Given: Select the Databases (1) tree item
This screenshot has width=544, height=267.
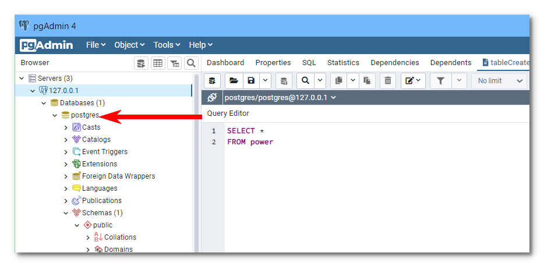Looking at the screenshot, I should point(82,103).
